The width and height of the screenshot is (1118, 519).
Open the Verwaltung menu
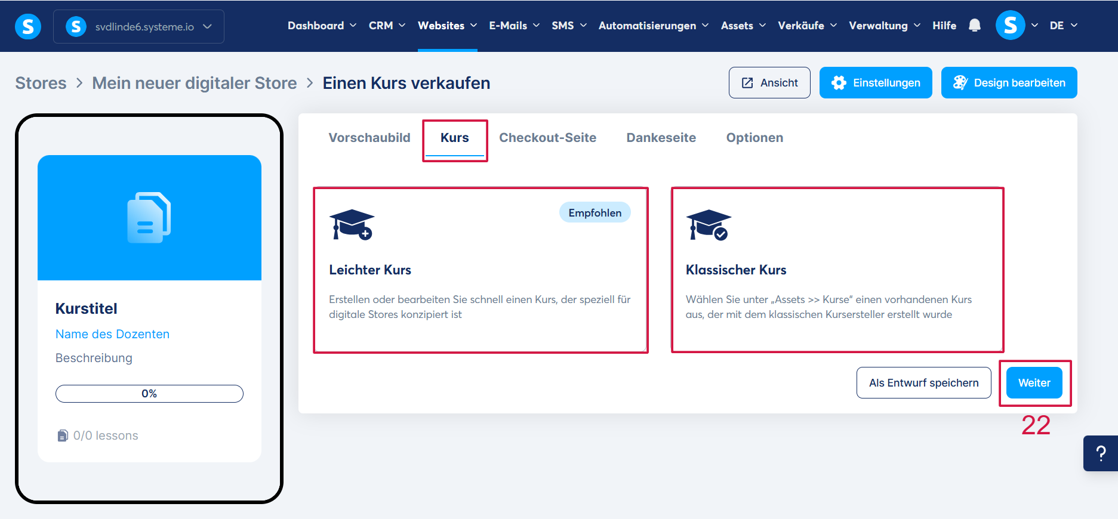click(885, 26)
